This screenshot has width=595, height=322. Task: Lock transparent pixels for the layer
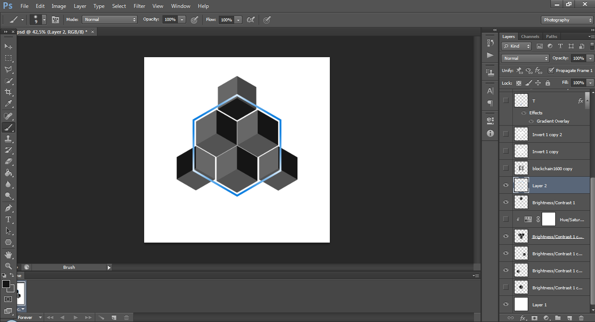(519, 83)
